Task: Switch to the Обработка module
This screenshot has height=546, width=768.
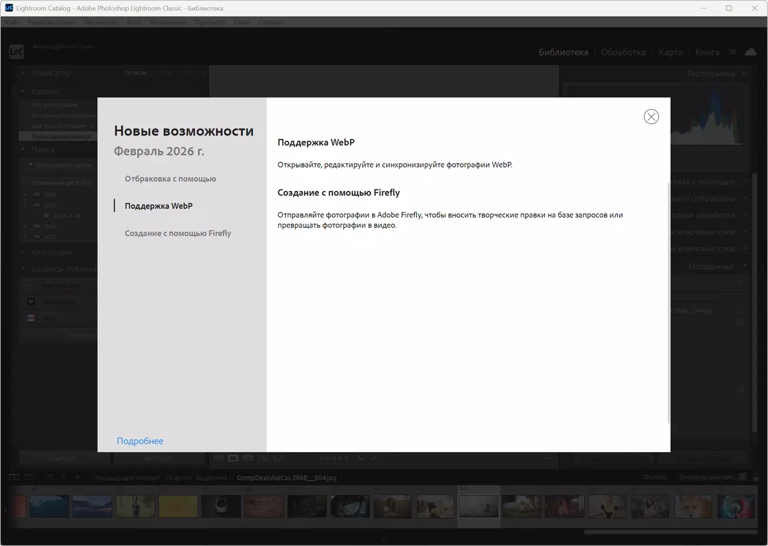Action: [x=623, y=52]
